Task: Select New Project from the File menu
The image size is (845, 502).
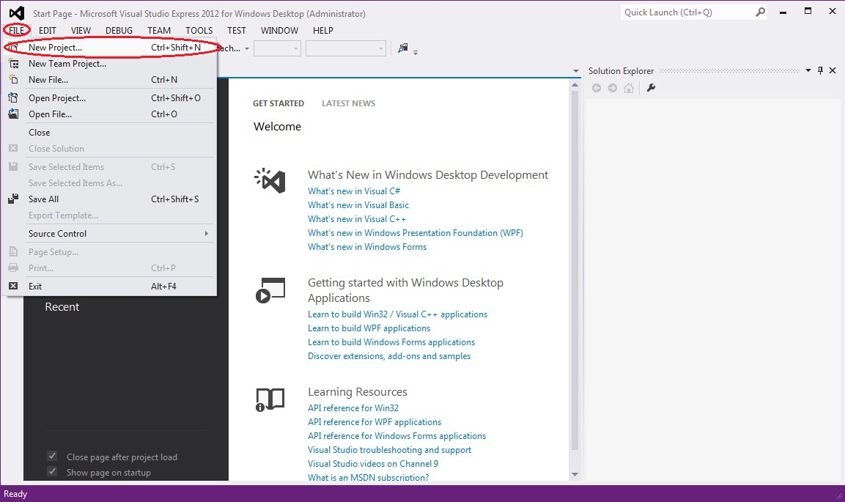Action: tap(55, 48)
